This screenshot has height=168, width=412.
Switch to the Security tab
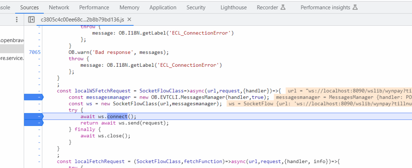tap(196, 7)
